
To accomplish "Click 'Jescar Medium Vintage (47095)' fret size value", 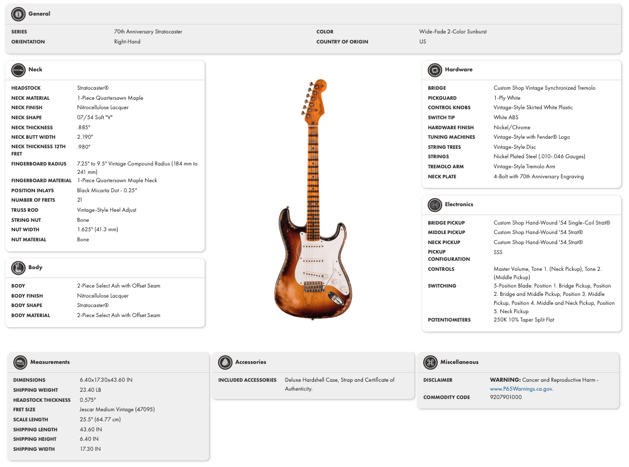I will point(117,410).
